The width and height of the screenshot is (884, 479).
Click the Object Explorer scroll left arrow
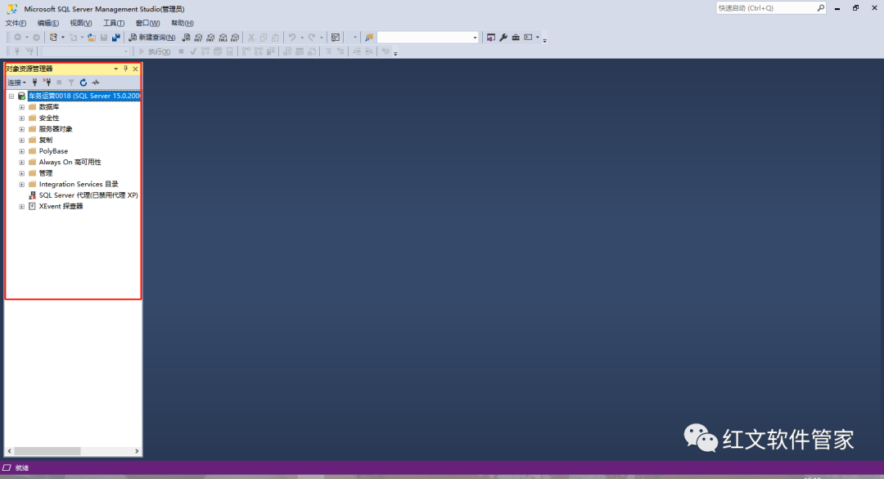point(9,451)
